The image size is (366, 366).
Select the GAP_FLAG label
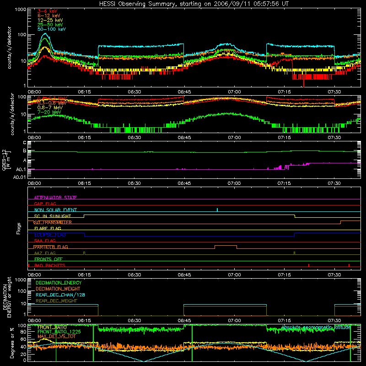click(x=45, y=204)
